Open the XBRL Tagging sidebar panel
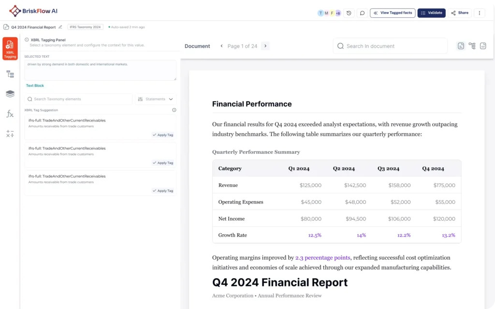The width and height of the screenshot is (495, 309). pyautogui.click(x=10, y=49)
